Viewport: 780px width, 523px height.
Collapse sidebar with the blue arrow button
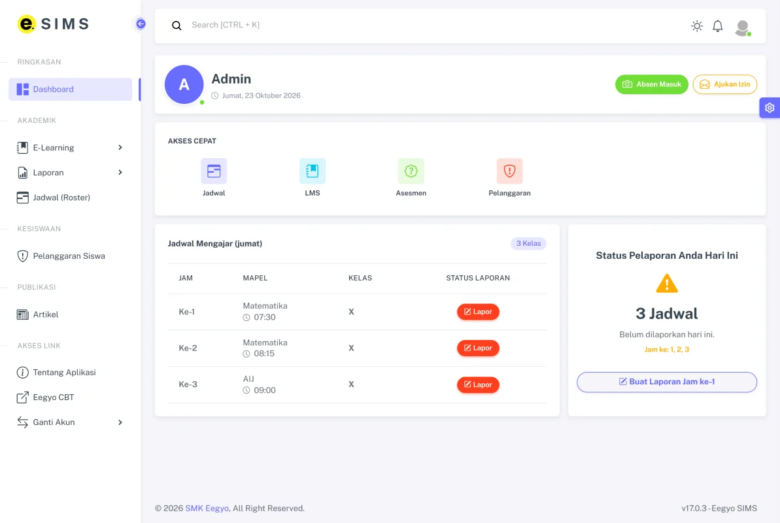pos(141,24)
